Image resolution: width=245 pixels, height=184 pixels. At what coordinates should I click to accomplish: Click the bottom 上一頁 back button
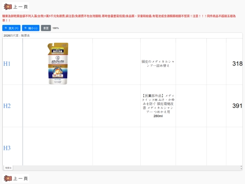tap(15, 179)
